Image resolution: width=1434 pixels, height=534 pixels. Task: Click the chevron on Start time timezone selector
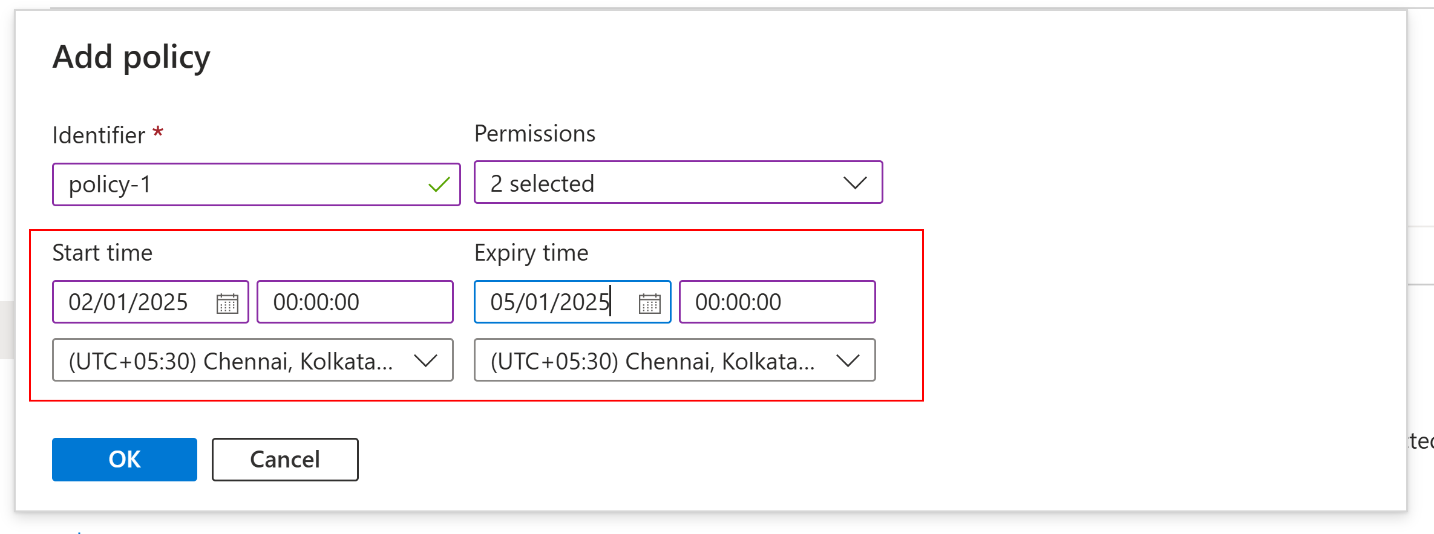(425, 361)
